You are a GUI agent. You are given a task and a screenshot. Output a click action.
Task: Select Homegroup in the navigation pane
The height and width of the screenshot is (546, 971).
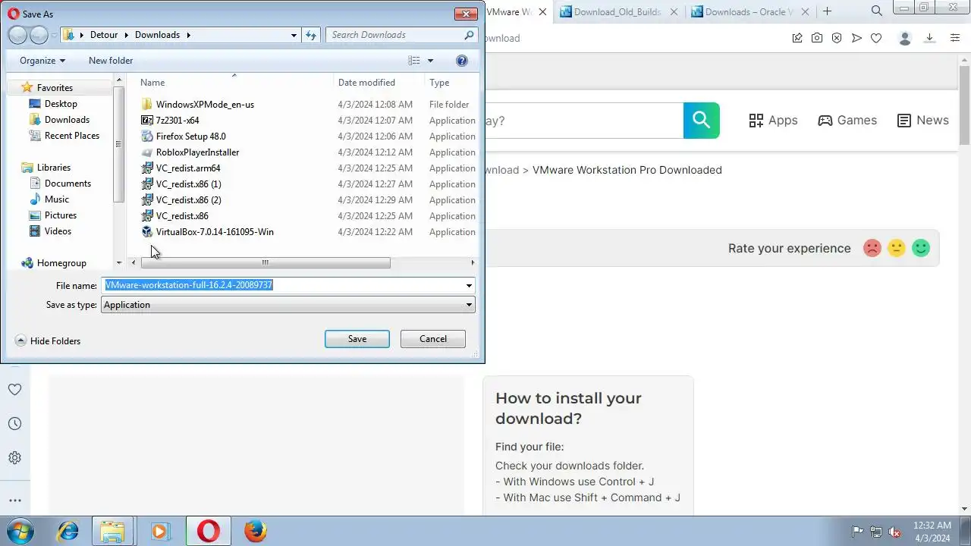(61, 263)
